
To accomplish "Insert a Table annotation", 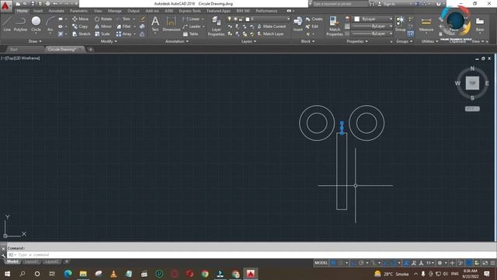I will point(190,34).
